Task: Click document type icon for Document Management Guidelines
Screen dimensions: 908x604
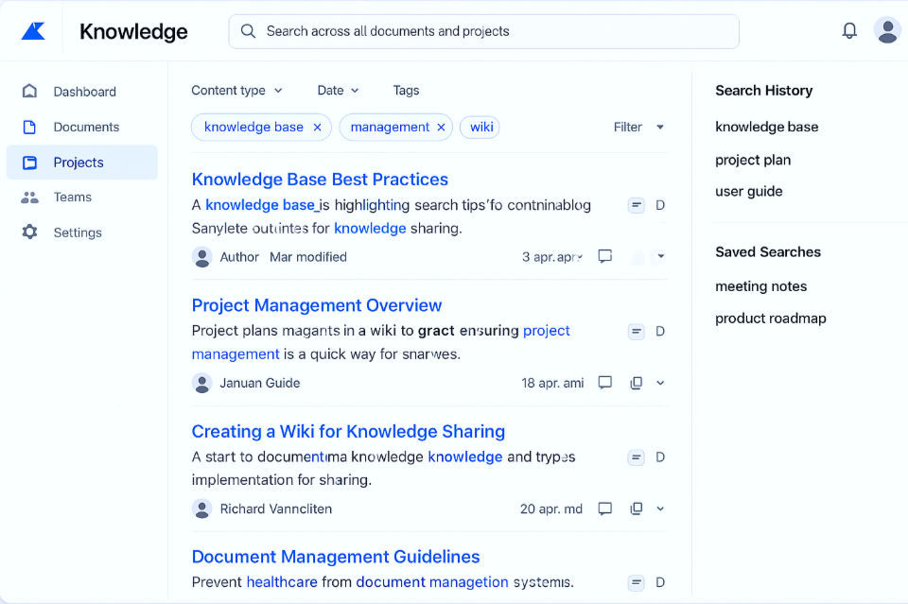Action: pyautogui.click(x=636, y=582)
